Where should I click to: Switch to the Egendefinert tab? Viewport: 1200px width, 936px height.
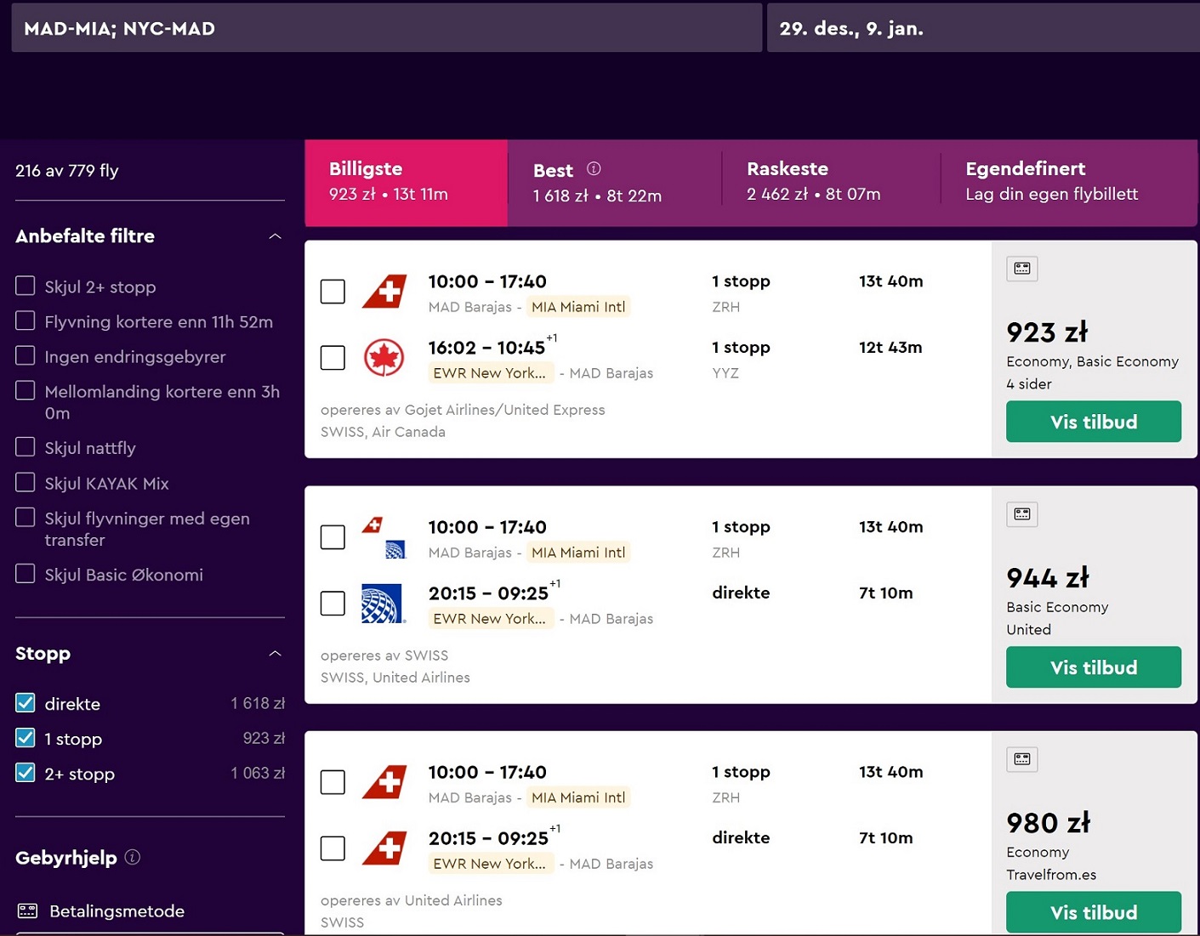1069,182
